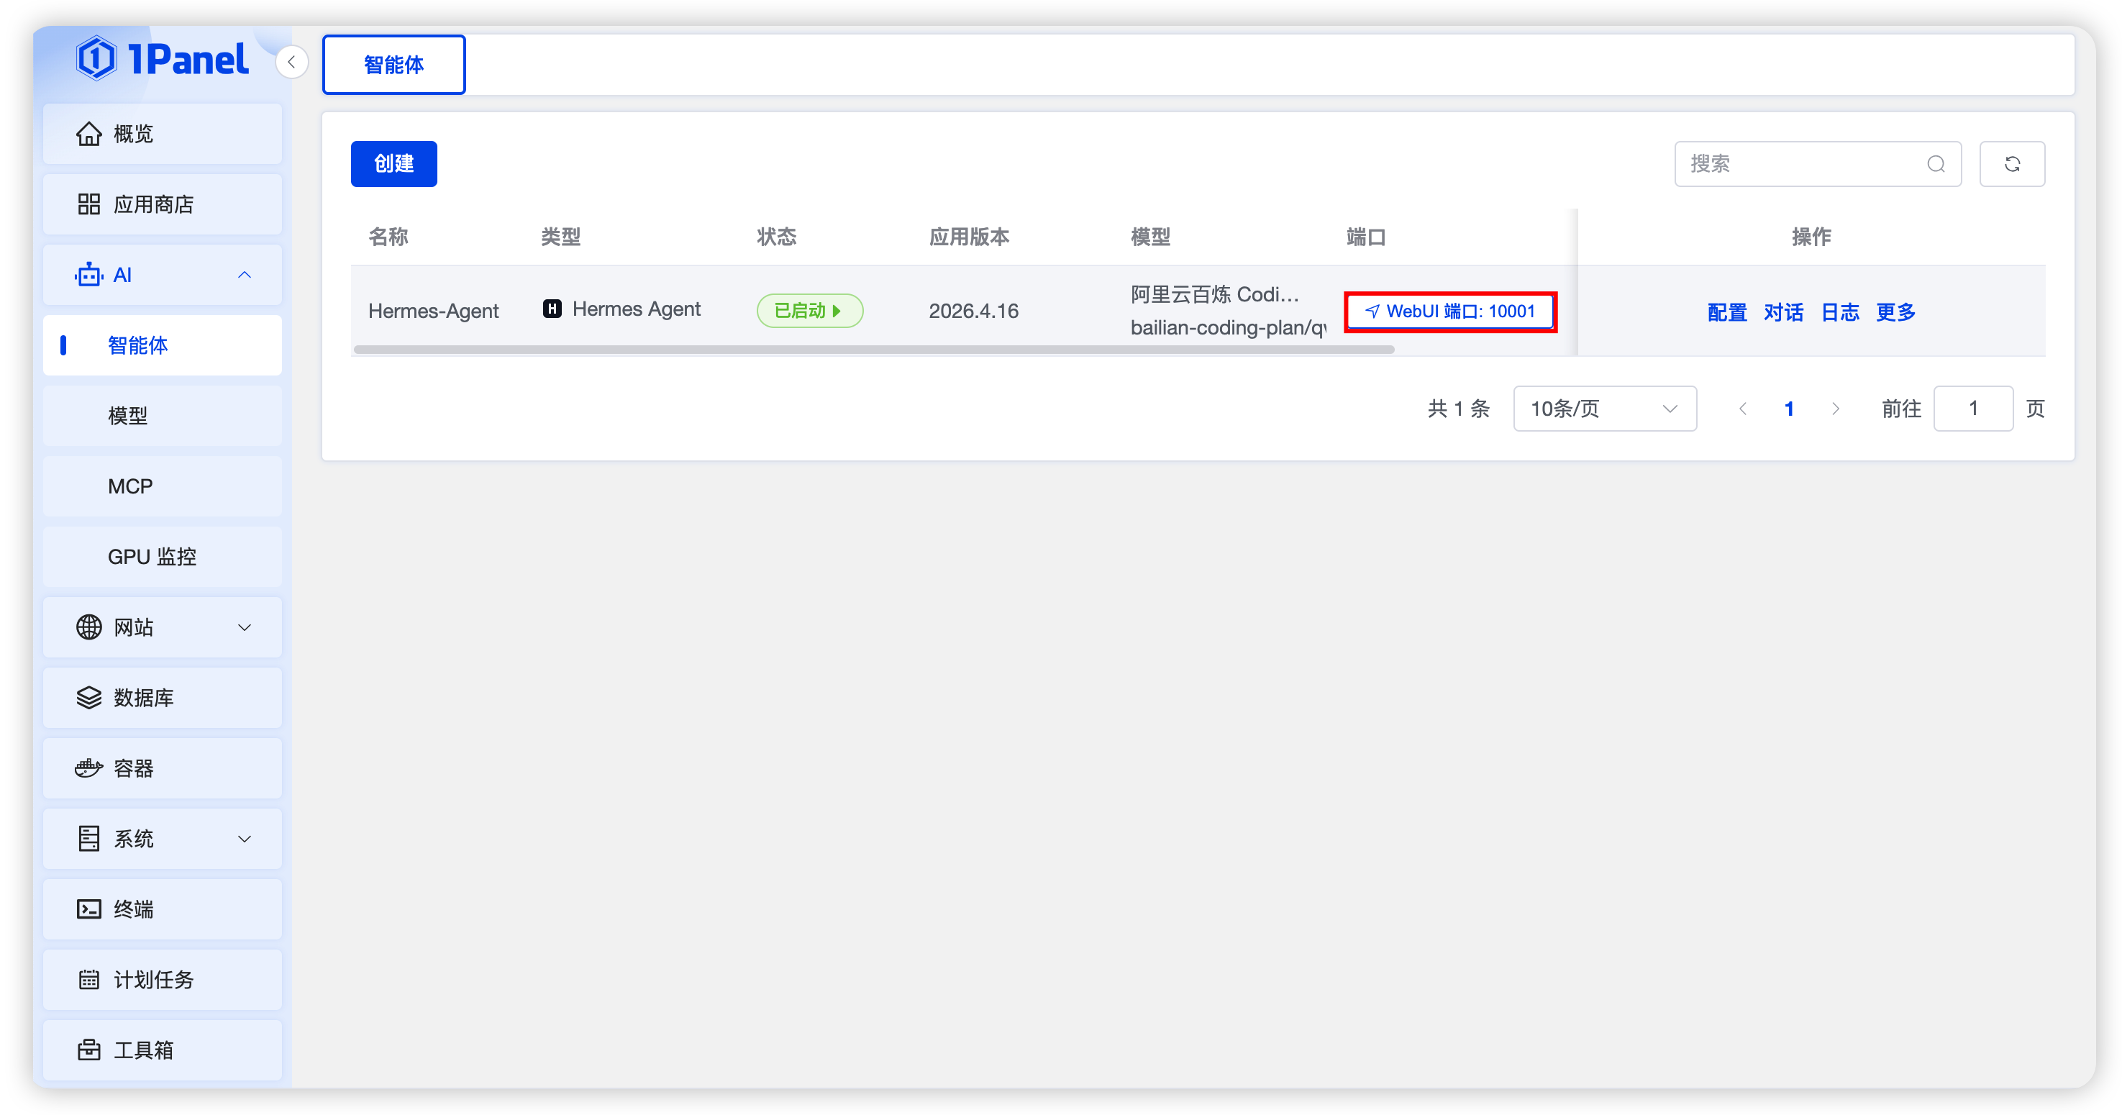Expand the 系统 menu chevron
The height and width of the screenshot is (1115, 2122).
click(x=245, y=839)
